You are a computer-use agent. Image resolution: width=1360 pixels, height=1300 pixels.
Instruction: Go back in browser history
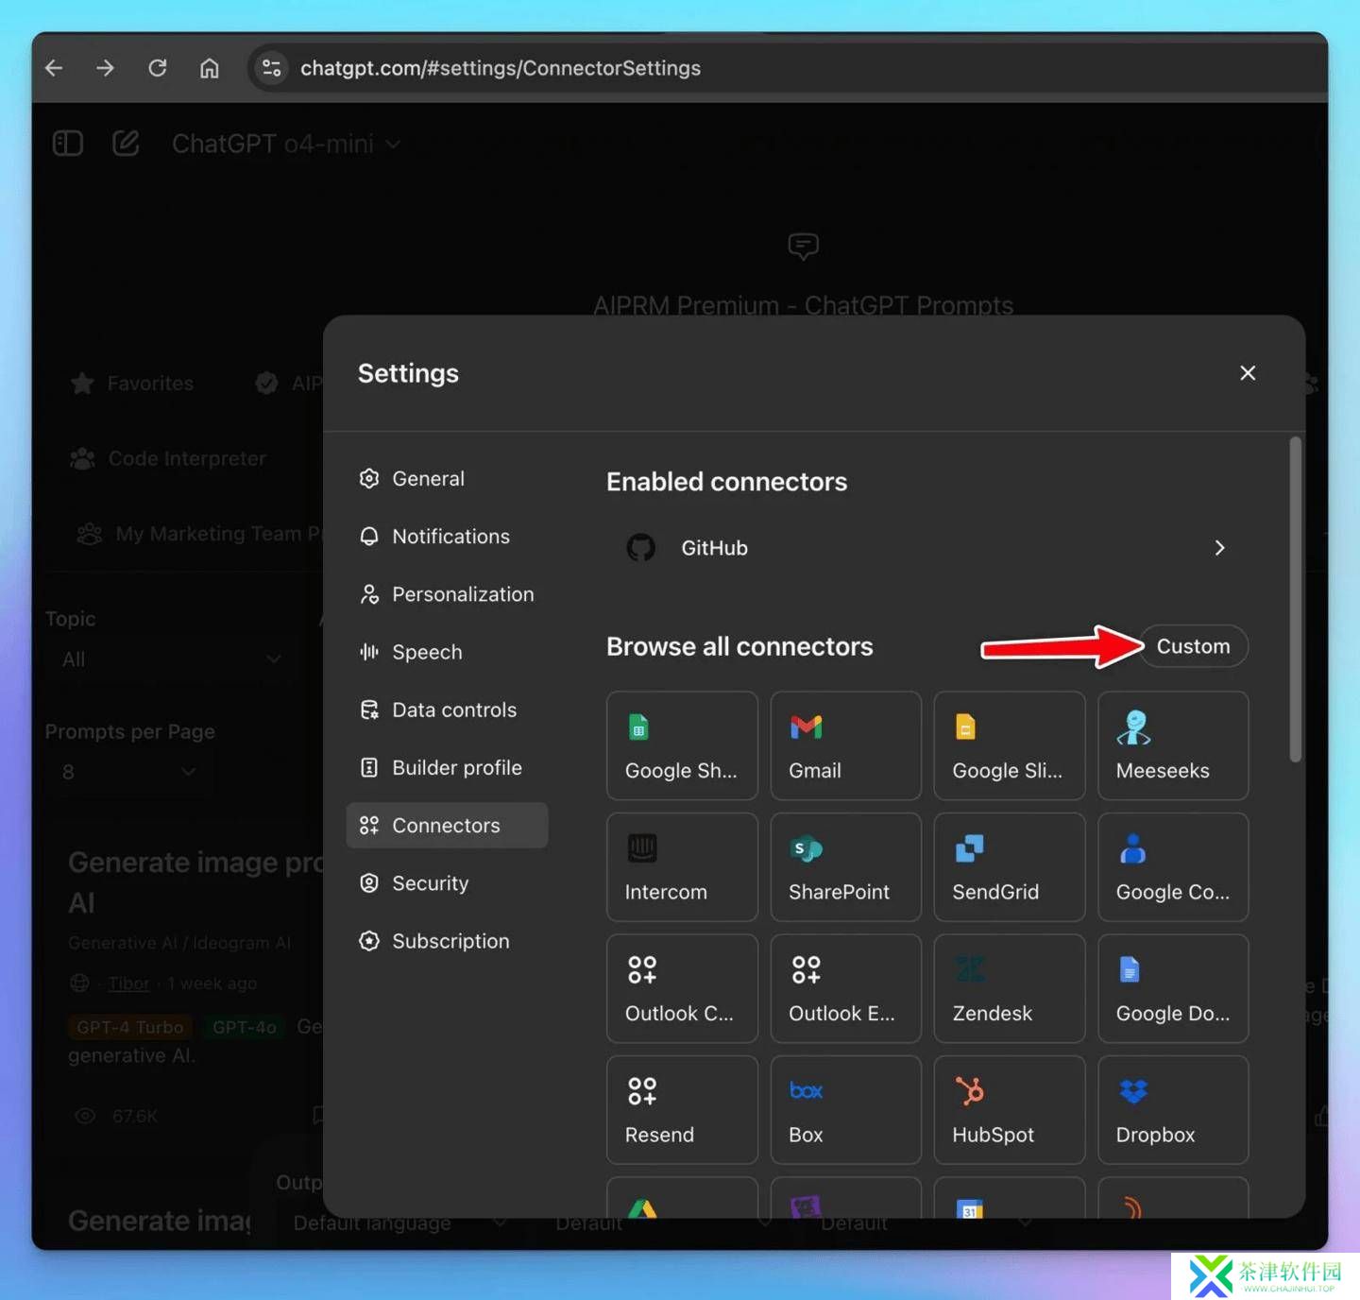[55, 68]
